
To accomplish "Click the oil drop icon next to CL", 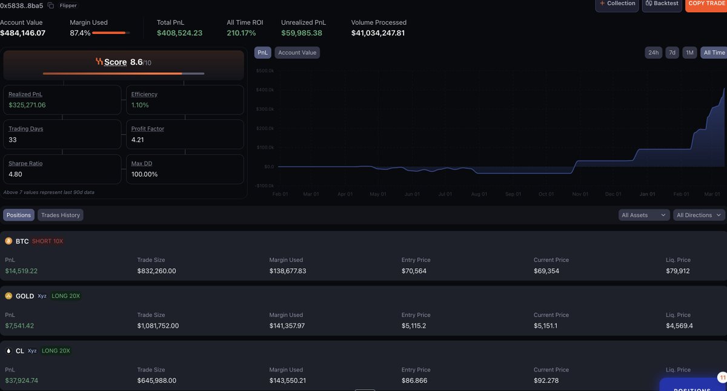I will coord(8,350).
